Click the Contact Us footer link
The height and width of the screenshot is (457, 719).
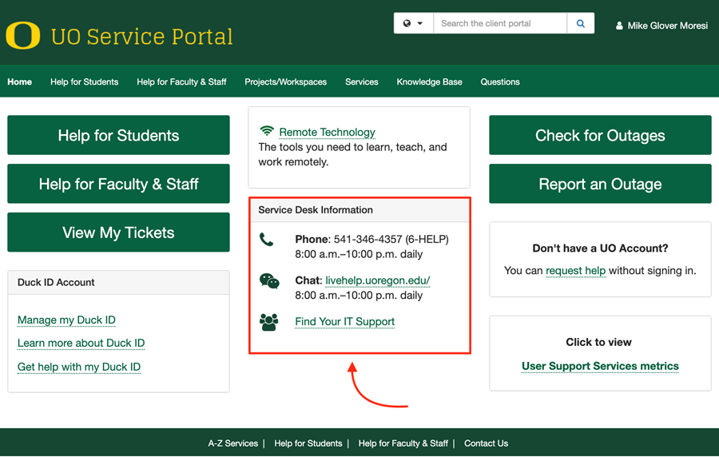[x=486, y=443]
